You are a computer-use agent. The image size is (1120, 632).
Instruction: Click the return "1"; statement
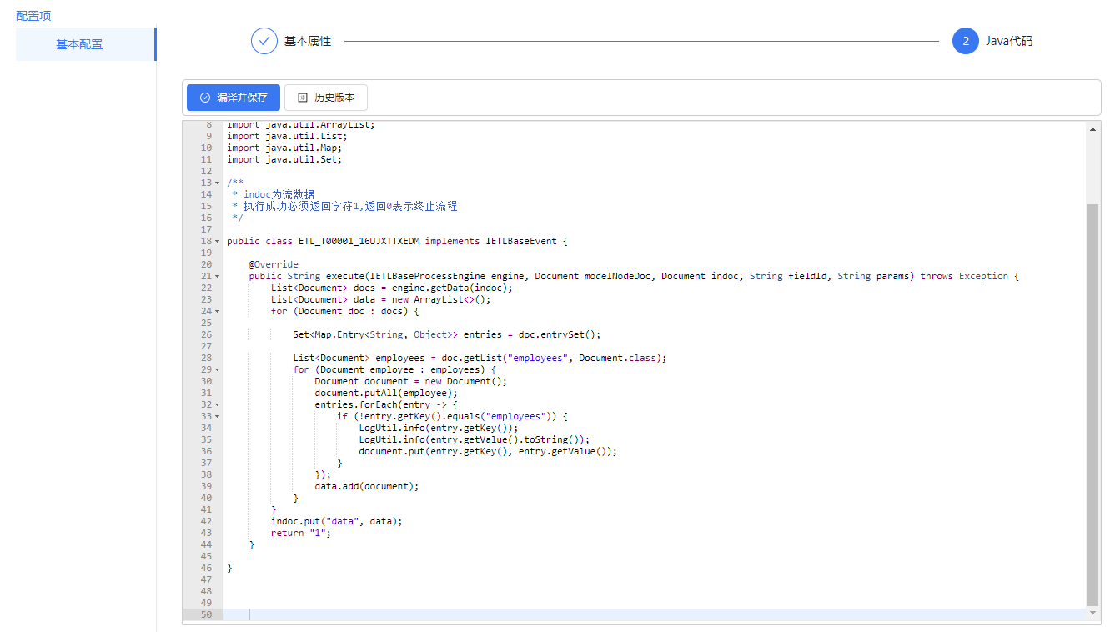[x=301, y=533]
